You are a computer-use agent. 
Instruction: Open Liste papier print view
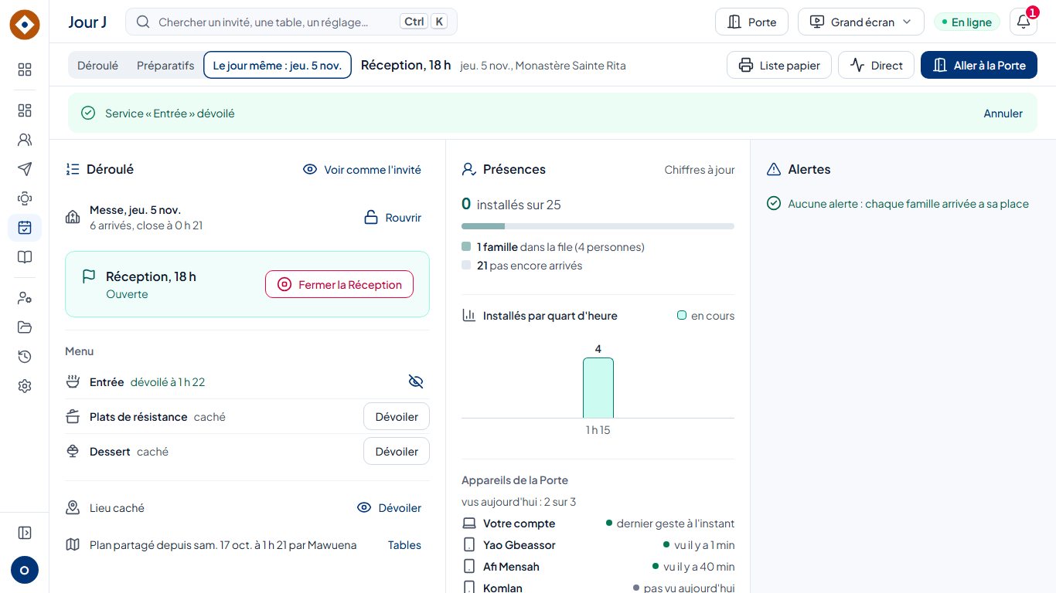(779, 66)
